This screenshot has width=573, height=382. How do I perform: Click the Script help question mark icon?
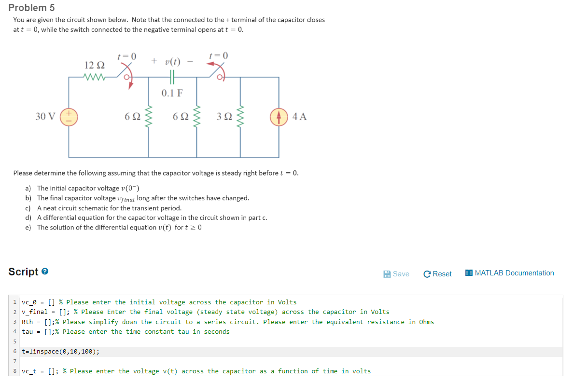pos(45,272)
